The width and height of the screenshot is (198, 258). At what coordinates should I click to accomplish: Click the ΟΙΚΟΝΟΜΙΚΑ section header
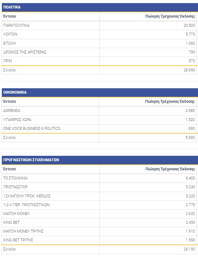(x=15, y=92)
